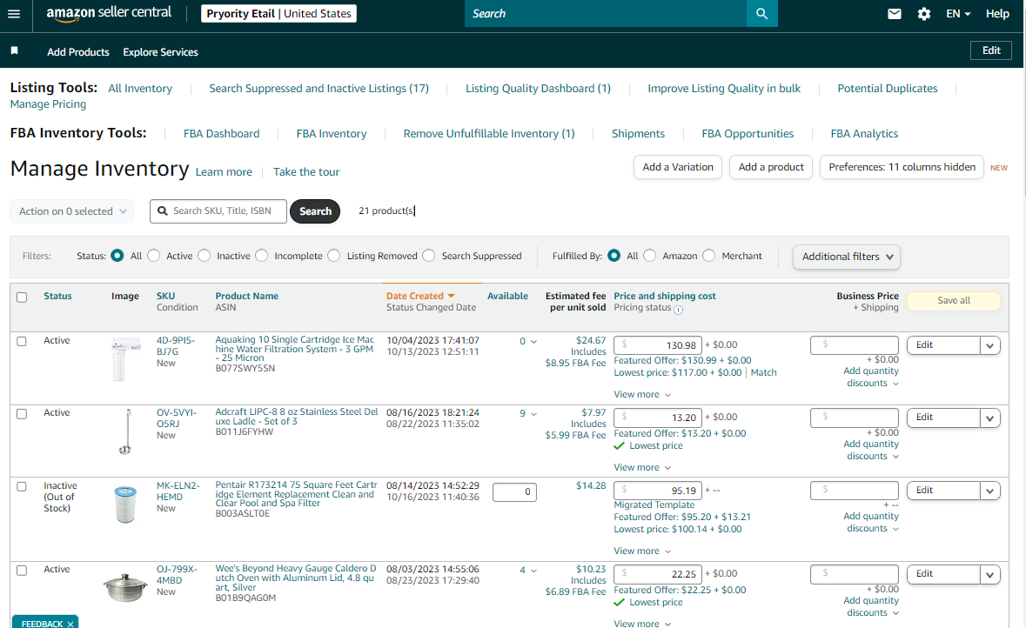Open the EN language dropdown
This screenshot has width=1026, height=628.
click(959, 14)
